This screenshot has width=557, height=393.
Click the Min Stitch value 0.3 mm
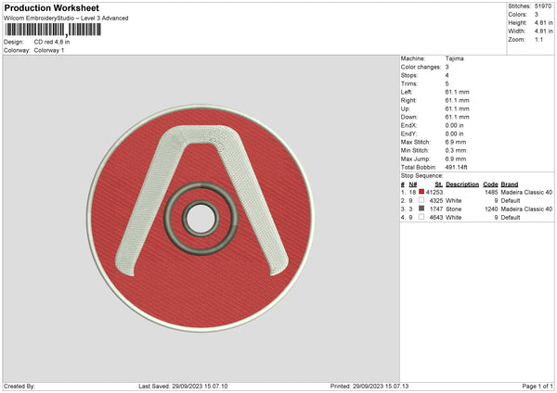[x=456, y=151]
